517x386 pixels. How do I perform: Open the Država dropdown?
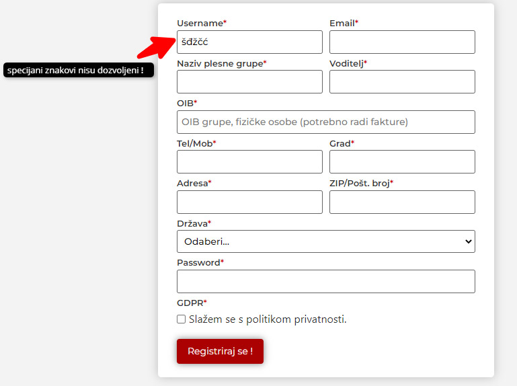click(x=325, y=241)
